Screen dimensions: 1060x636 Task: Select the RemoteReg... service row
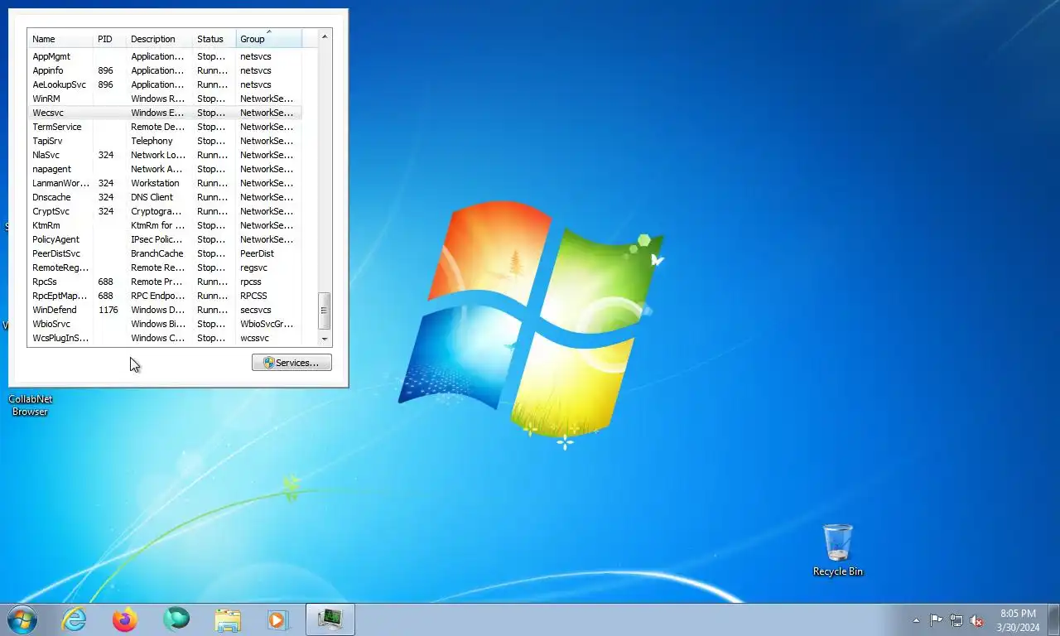pyautogui.click(x=165, y=267)
